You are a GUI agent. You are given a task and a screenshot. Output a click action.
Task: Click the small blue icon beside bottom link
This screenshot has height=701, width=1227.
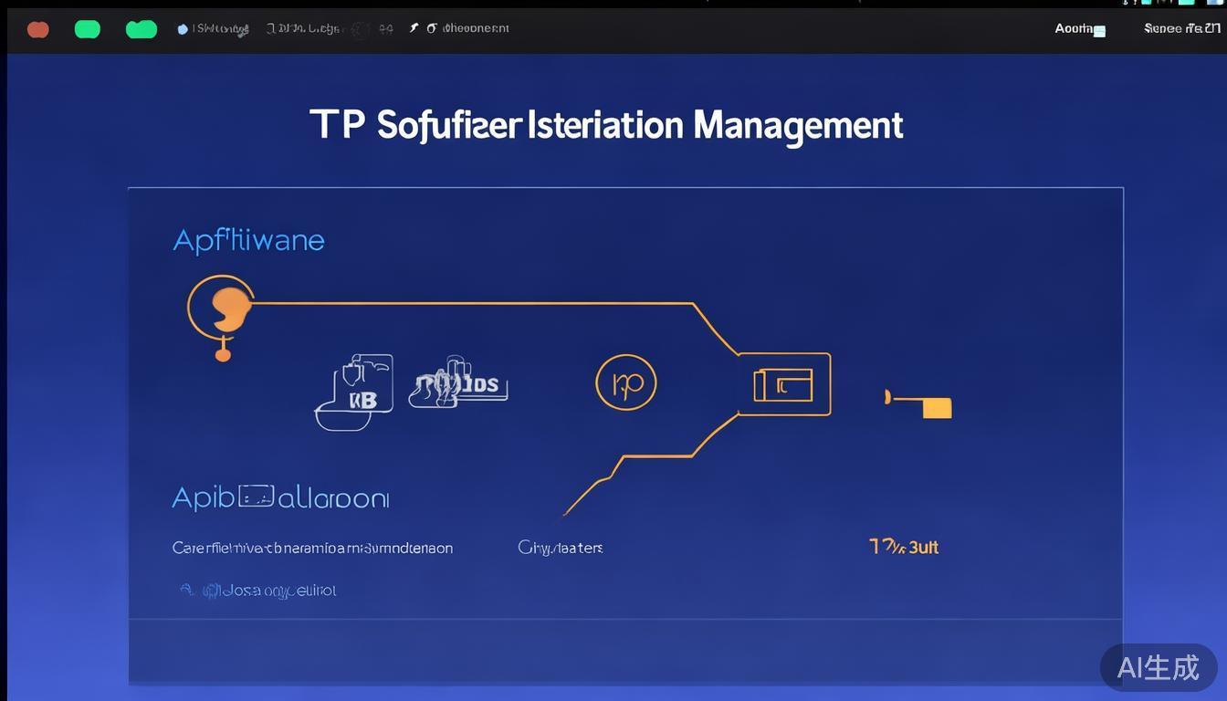[187, 591]
